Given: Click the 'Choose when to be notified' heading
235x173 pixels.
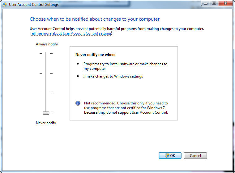Looking at the screenshot, I should (x=95, y=19).
